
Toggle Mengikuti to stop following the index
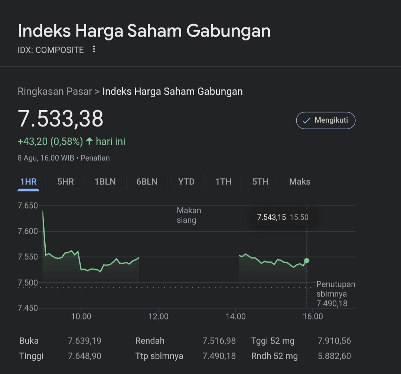pyautogui.click(x=326, y=120)
